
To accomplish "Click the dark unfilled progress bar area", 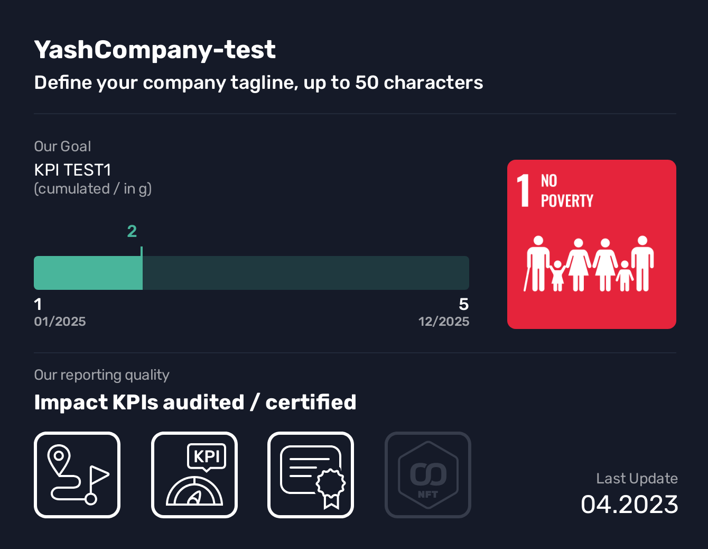I will click(305, 273).
